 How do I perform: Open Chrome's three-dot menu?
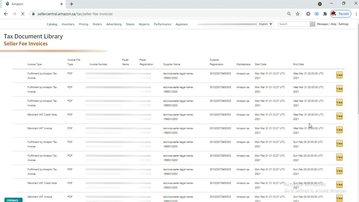[354, 14]
